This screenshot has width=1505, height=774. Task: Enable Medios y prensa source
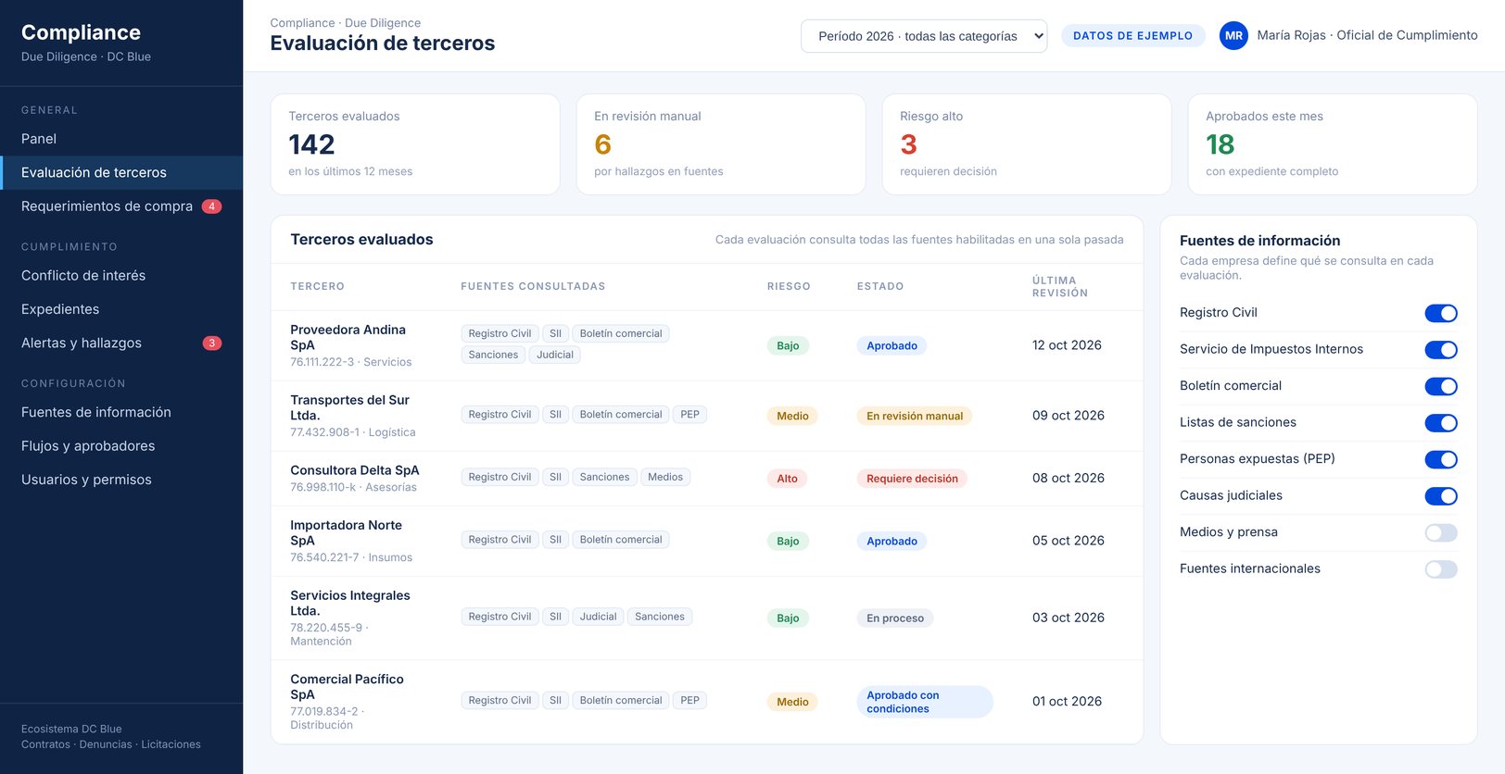tap(1441, 532)
